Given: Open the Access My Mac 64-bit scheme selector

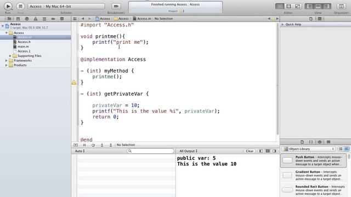Looking at the screenshot, I should [66, 6].
